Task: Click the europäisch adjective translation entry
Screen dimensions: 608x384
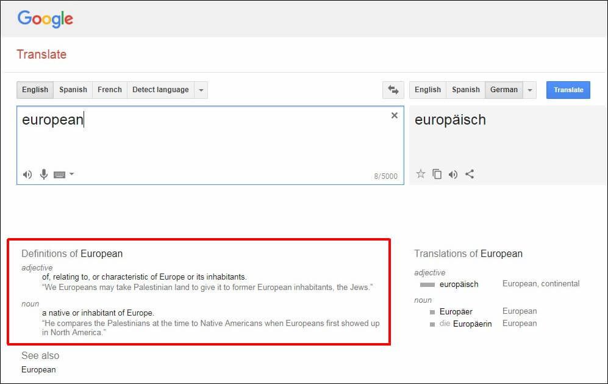Action: 459,284
